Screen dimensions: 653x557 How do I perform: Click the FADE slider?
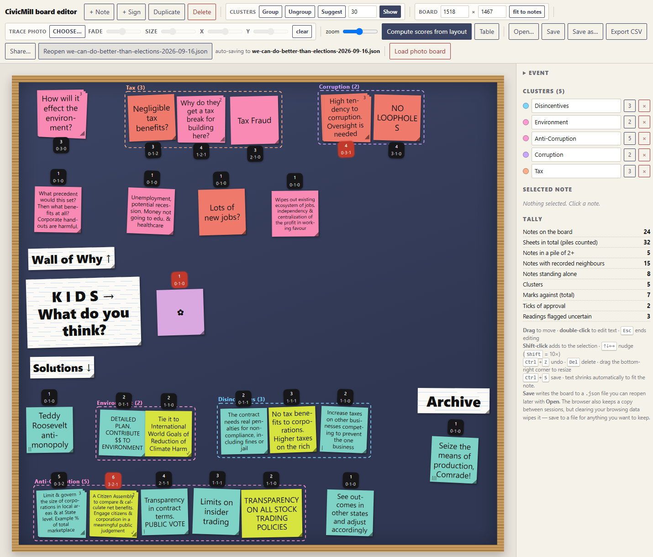[x=123, y=32]
